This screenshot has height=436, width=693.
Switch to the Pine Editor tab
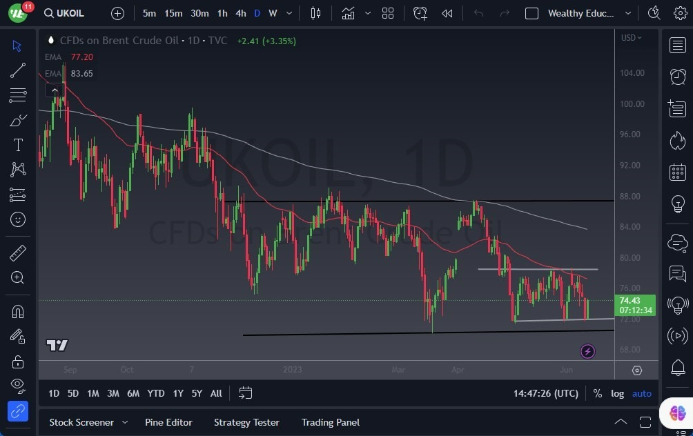point(168,422)
